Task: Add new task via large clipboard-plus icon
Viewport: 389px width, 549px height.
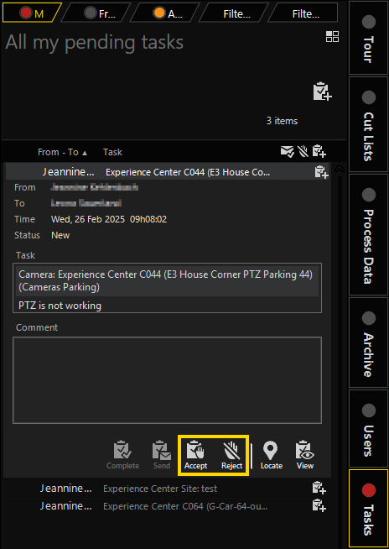Action: point(322,91)
